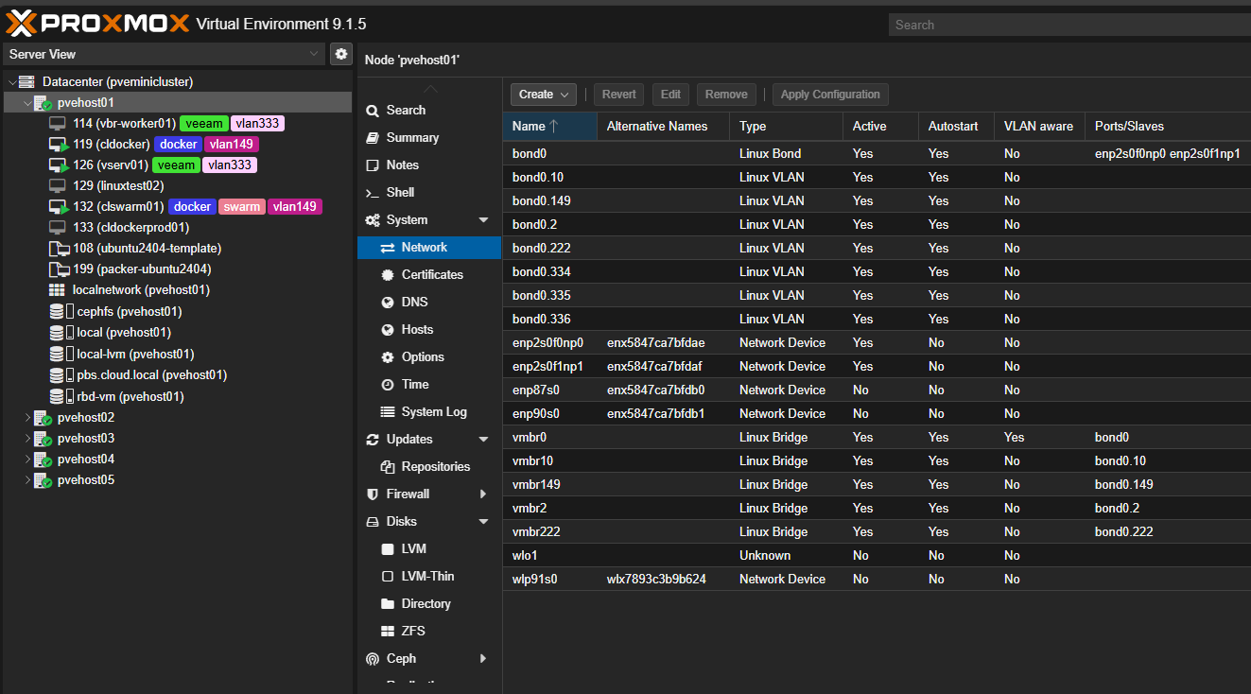
Task: Expand the pvehost02 node
Action: click(26, 418)
